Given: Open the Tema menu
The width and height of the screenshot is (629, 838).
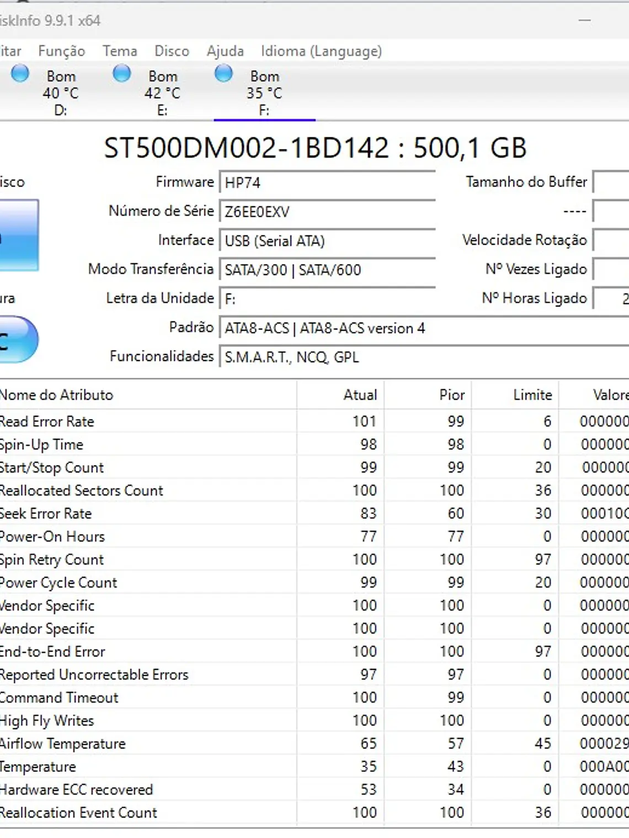Looking at the screenshot, I should pos(120,51).
